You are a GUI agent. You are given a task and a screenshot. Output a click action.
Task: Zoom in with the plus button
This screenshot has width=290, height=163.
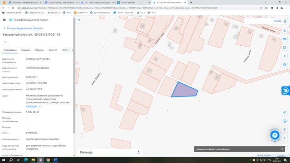[x=285, y=138]
